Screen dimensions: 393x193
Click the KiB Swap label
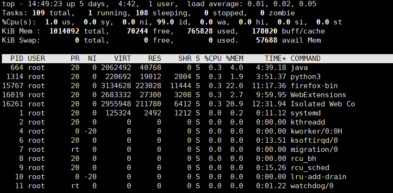[x=21, y=40]
